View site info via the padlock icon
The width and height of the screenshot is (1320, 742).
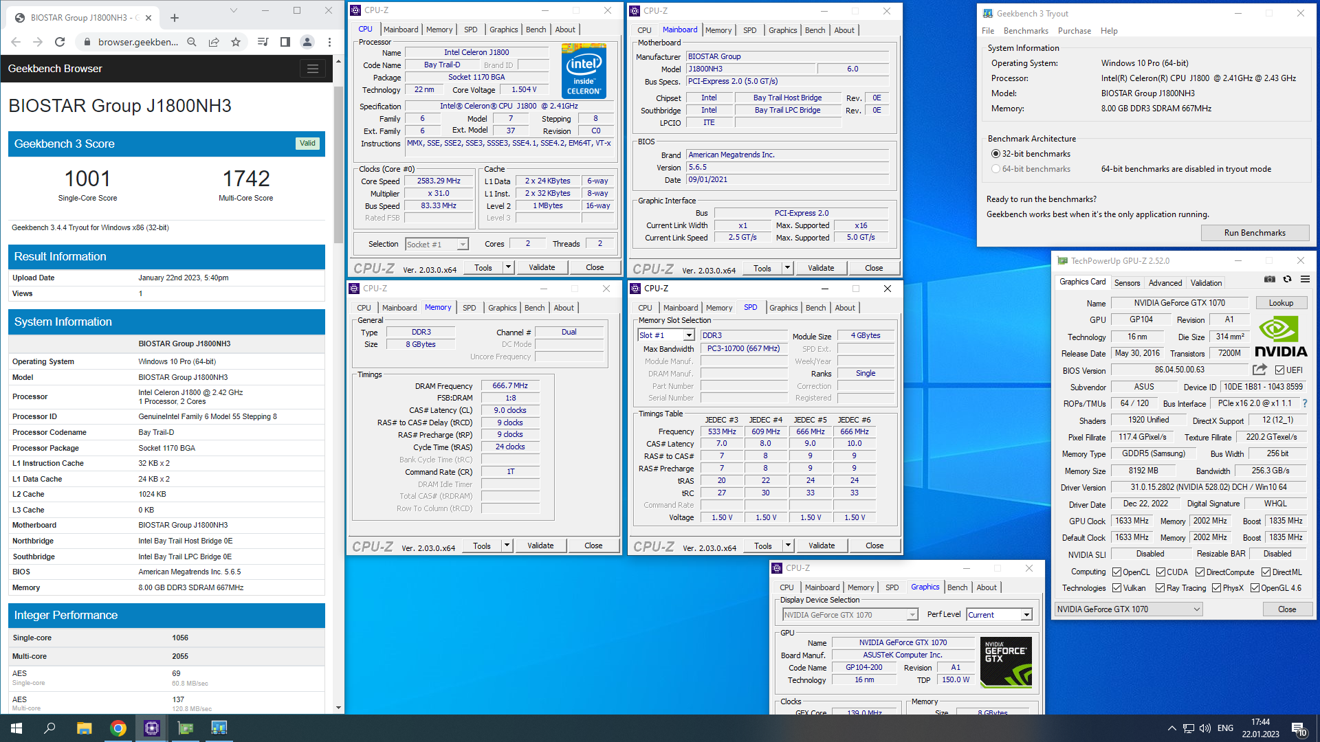point(87,42)
